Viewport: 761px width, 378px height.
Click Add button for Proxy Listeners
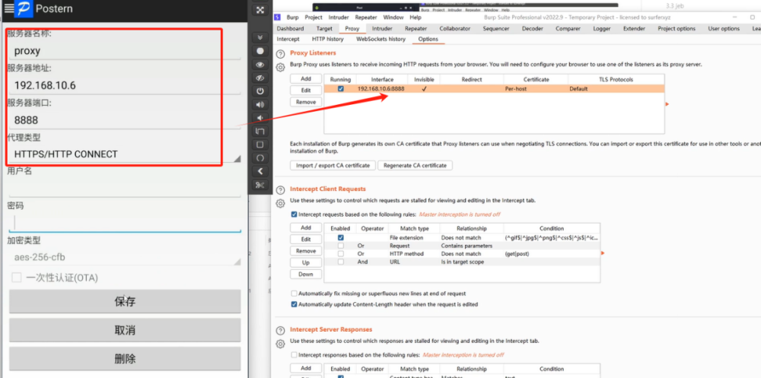click(x=306, y=78)
